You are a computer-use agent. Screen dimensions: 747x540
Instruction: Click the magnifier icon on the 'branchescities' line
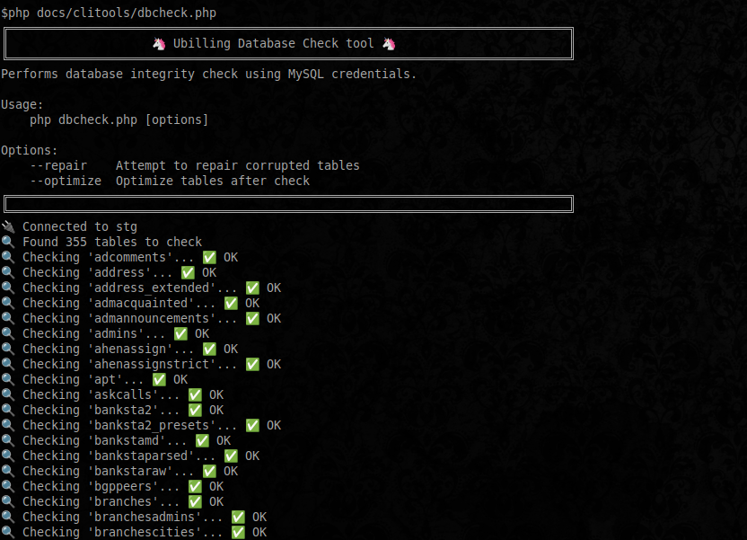click(x=8, y=532)
